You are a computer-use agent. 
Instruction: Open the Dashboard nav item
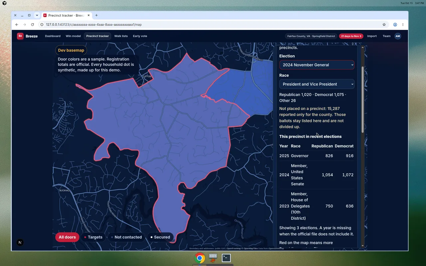53,36
